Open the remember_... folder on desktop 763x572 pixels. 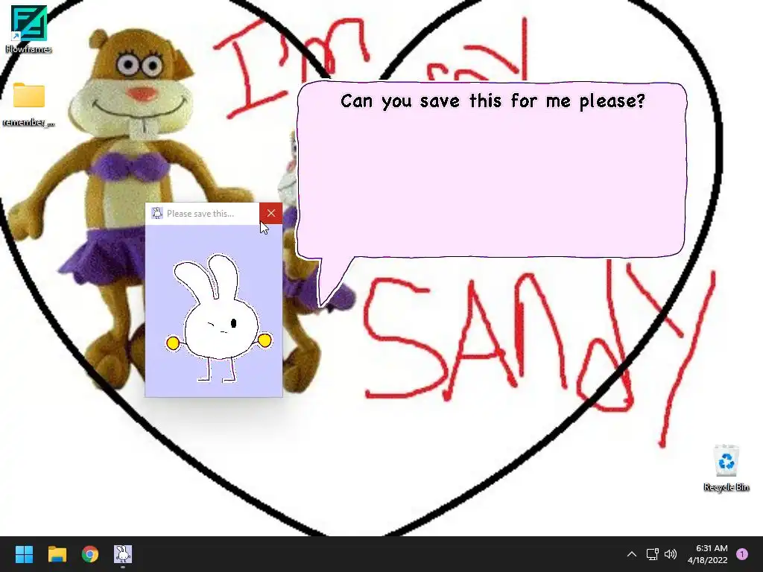pyautogui.click(x=29, y=104)
